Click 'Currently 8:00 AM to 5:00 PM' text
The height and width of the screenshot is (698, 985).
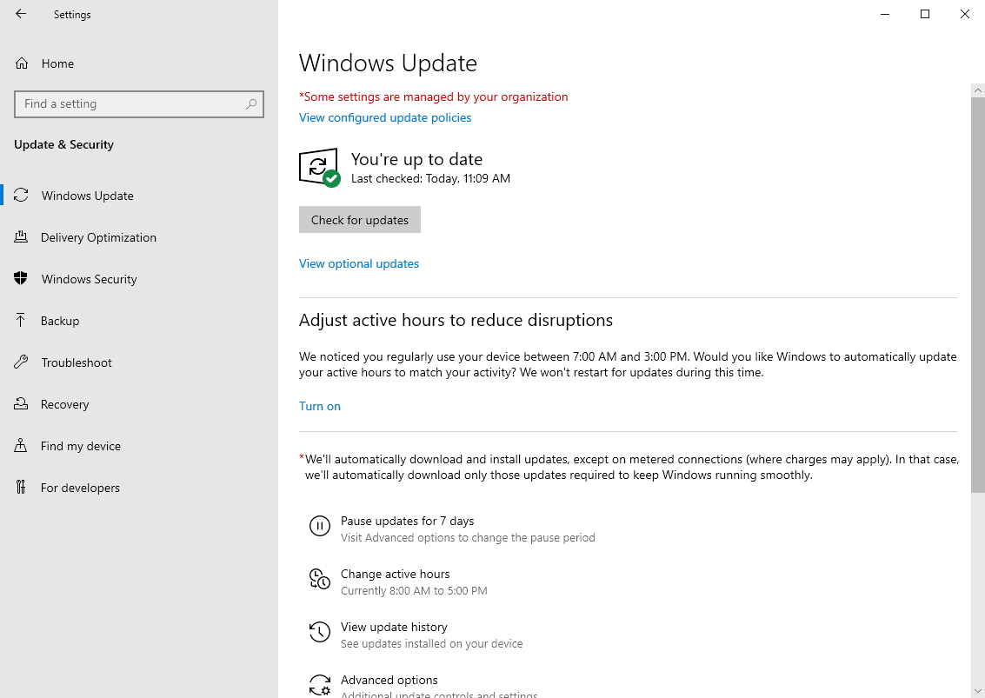pyautogui.click(x=414, y=590)
